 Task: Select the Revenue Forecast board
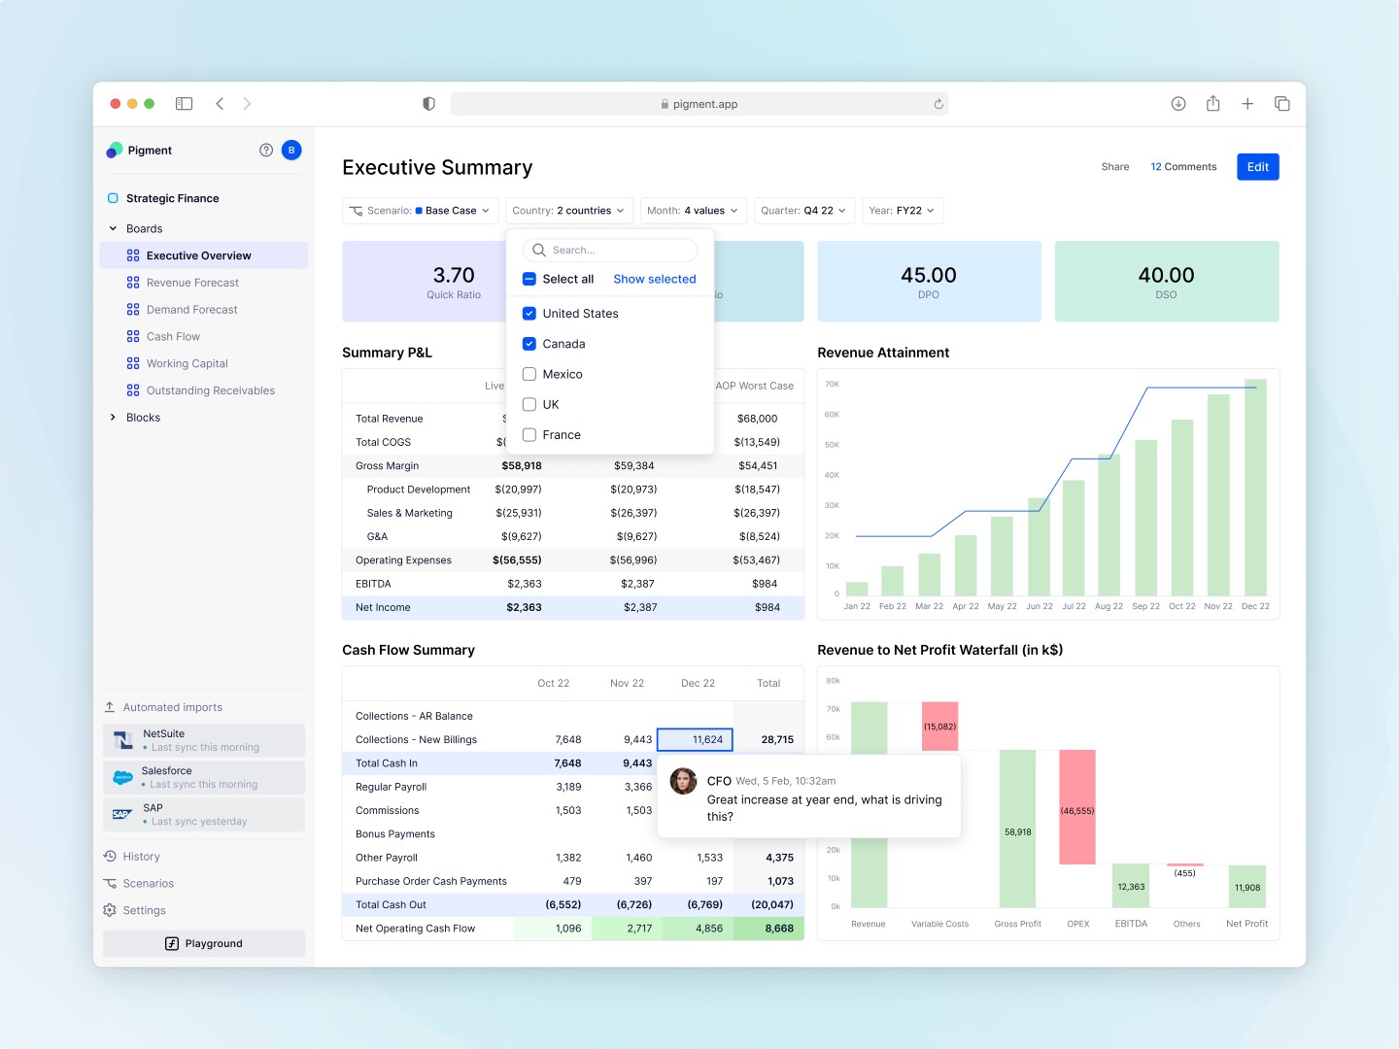click(x=192, y=282)
